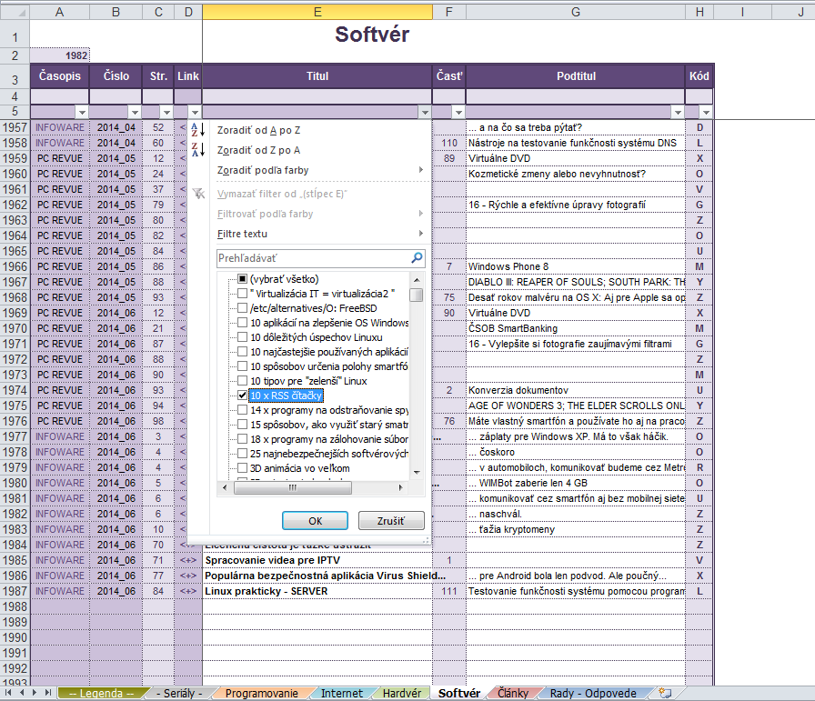
Task: Click the OK button in filter menu
Action: [315, 521]
